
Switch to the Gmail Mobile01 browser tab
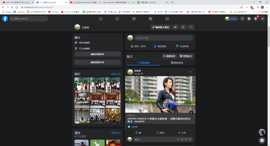(119, 2)
